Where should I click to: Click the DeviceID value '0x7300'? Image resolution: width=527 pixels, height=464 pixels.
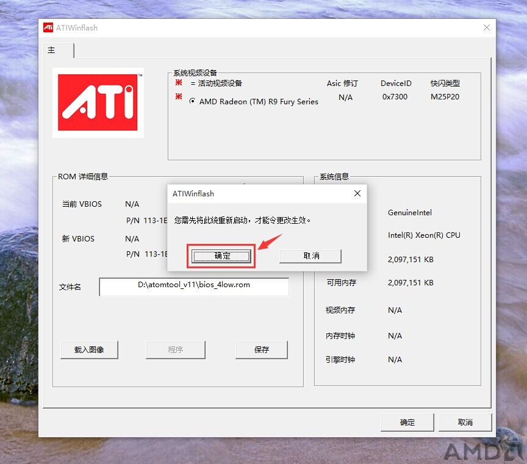pos(395,97)
